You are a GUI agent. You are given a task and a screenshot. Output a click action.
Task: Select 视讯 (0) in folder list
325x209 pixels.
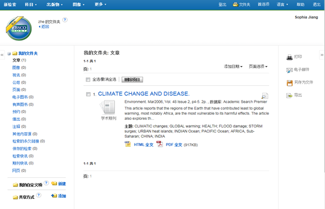pyautogui.click(x=19, y=75)
